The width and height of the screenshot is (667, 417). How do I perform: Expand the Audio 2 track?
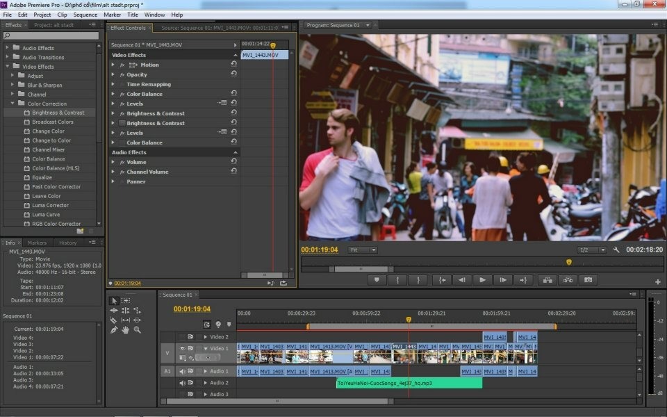pos(206,382)
